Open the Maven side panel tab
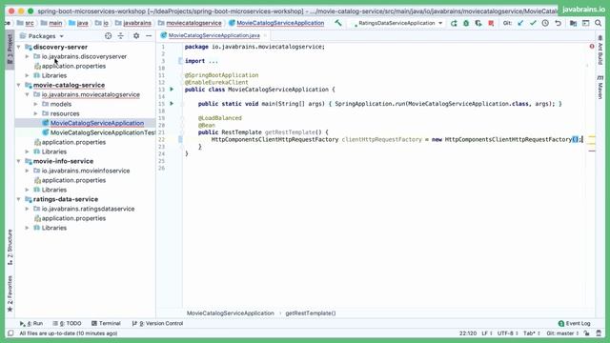Image resolution: width=610 pixels, height=343 pixels. pyautogui.click(x=600, y=88)
